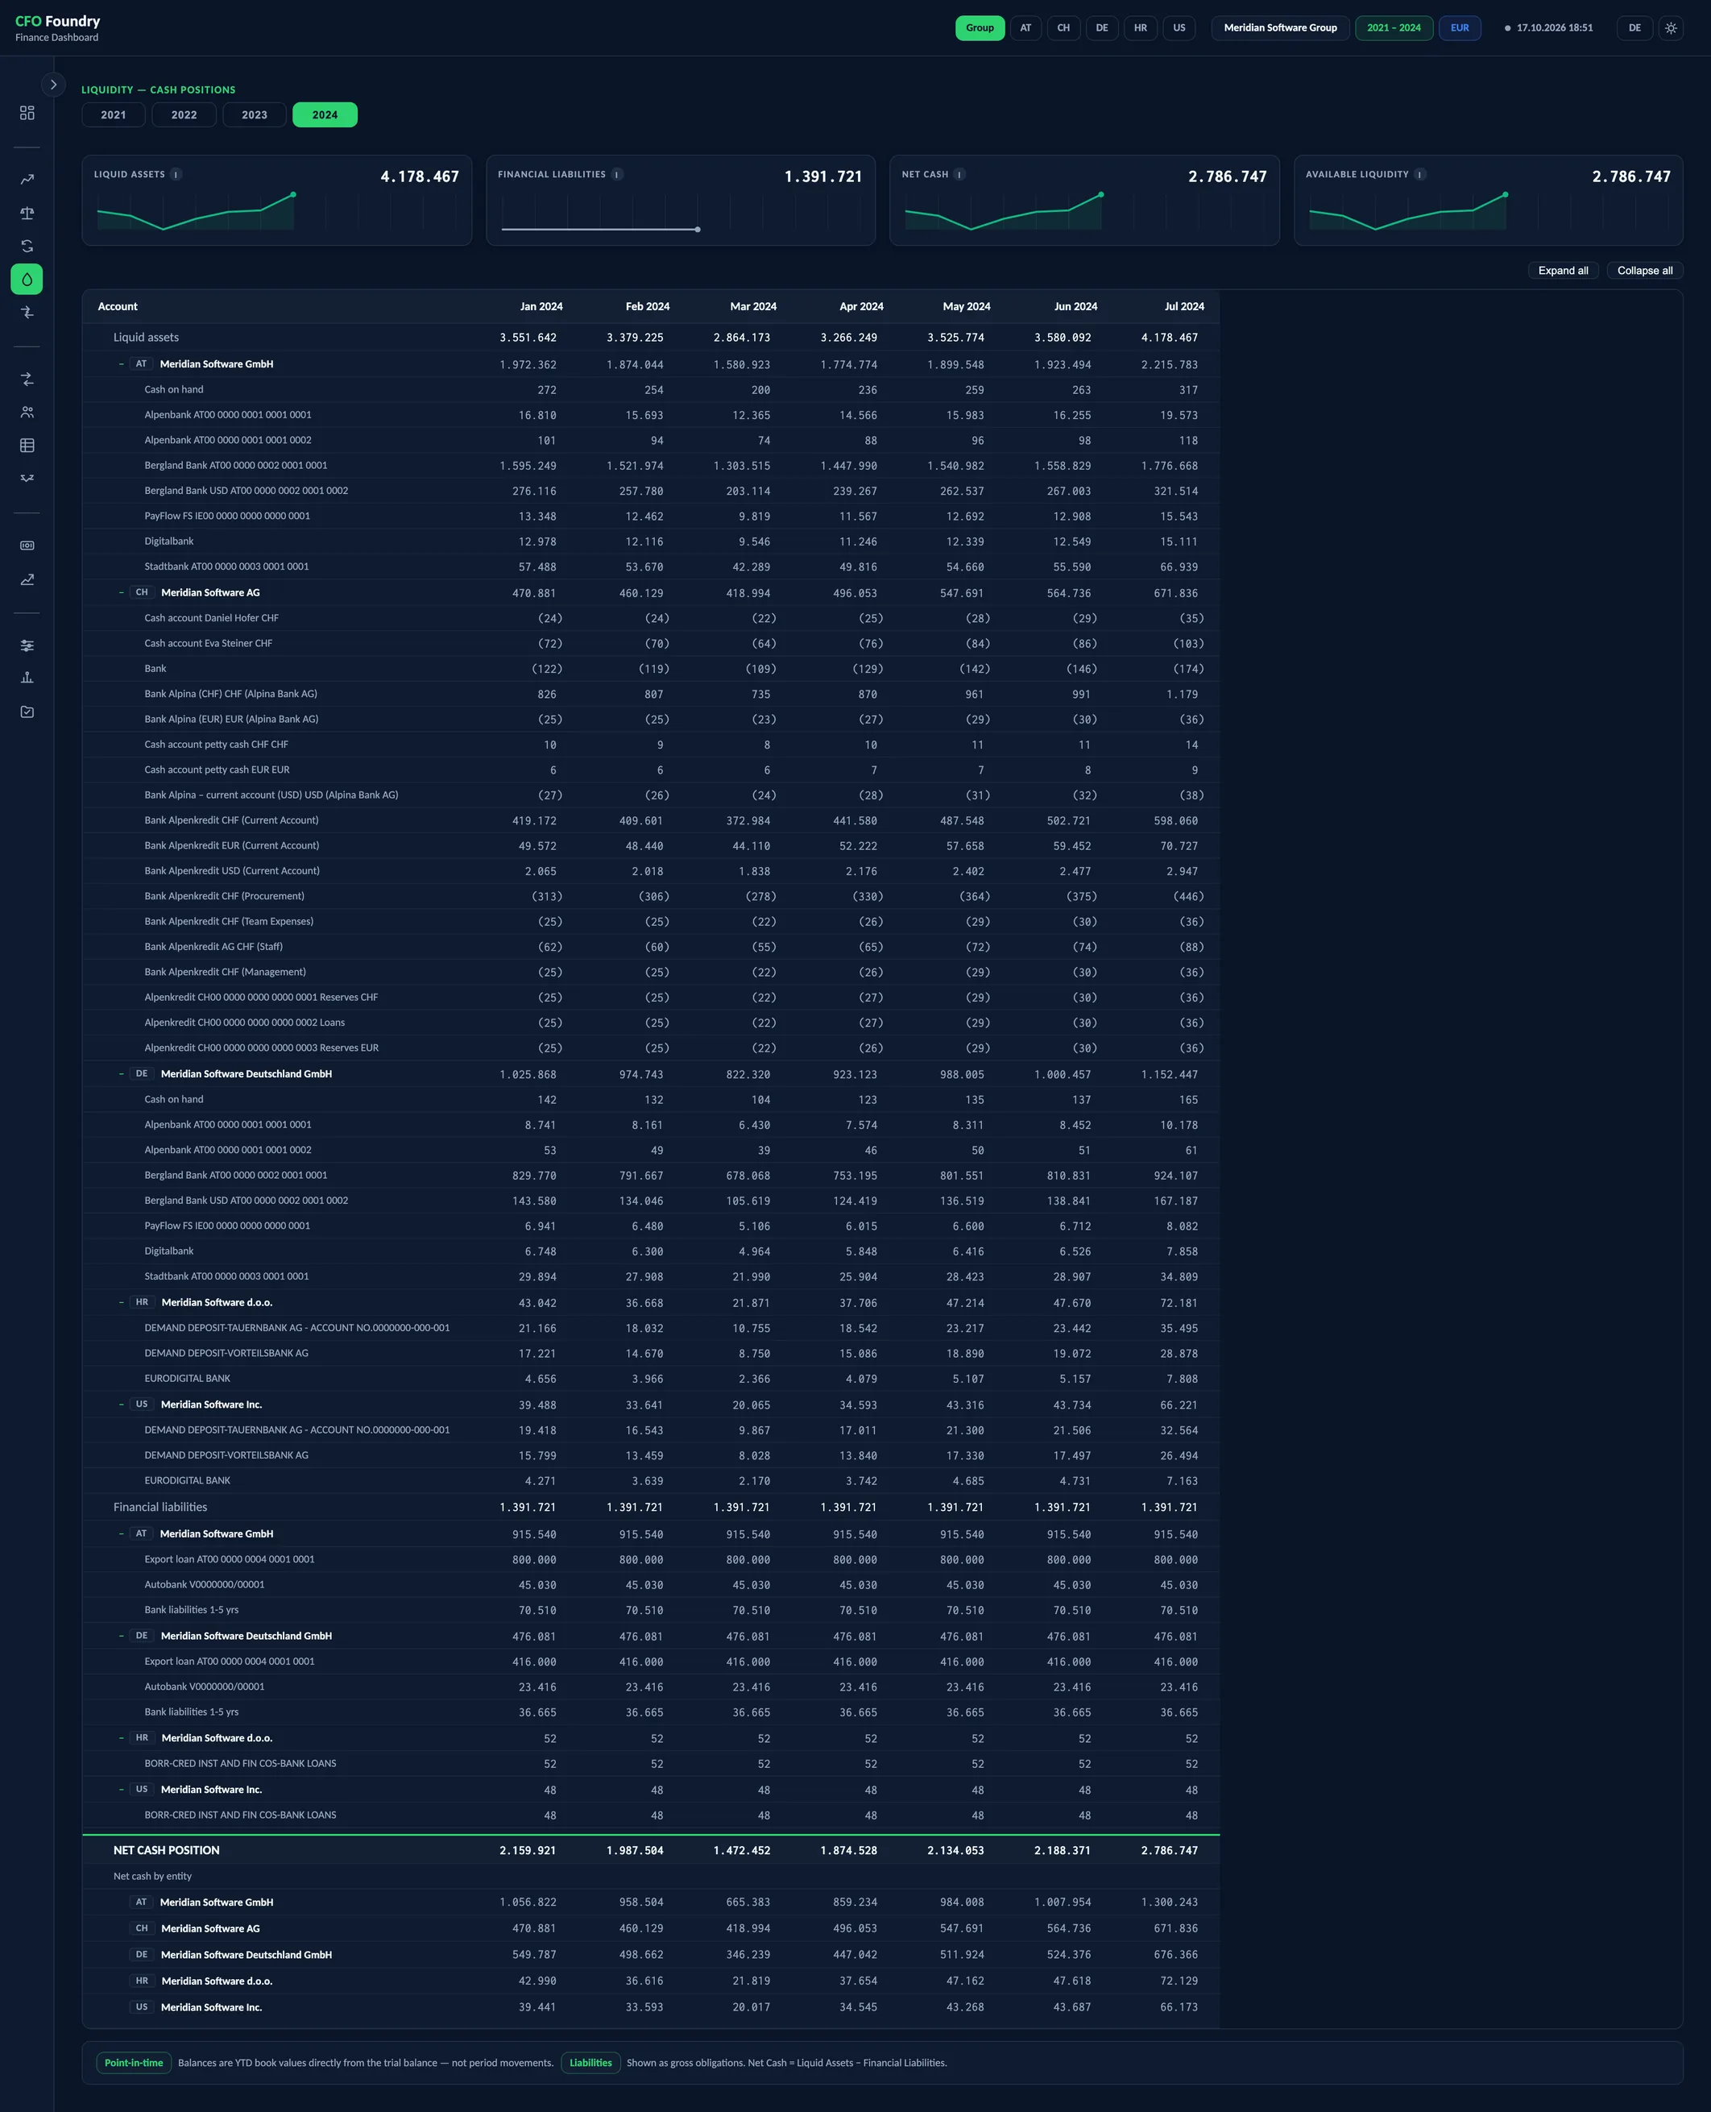
Task: Click the info icon beside Liquid Assets
Action: 176,175
